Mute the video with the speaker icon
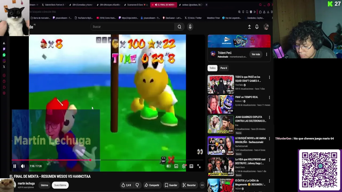 click(23, 166)
